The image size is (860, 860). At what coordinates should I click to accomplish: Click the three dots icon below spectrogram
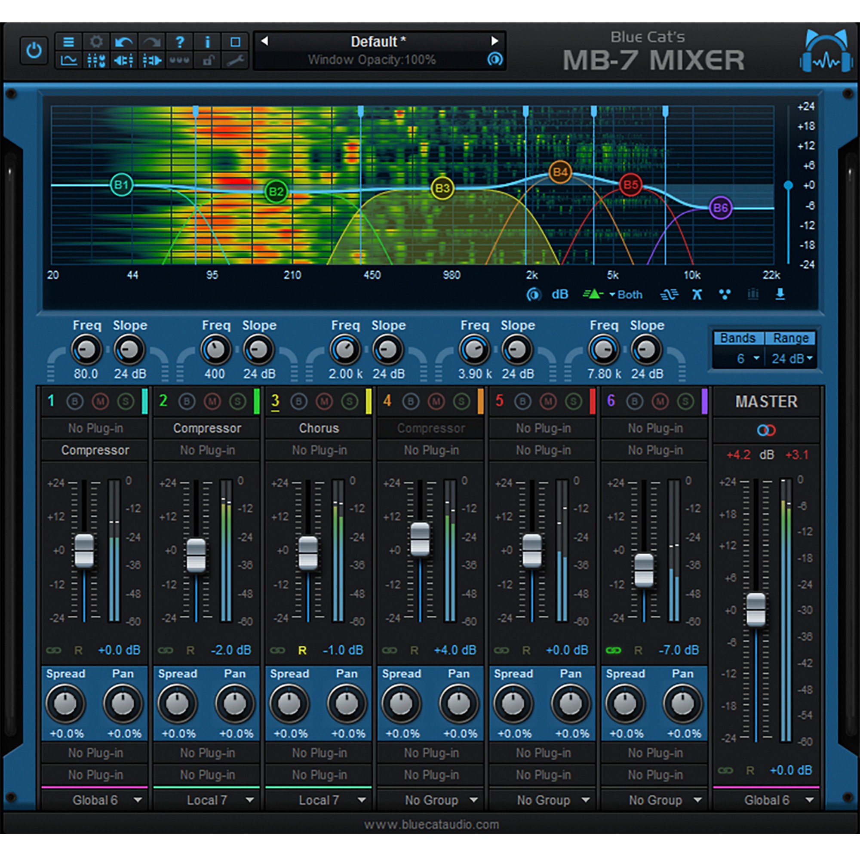[x=725, y=294]
